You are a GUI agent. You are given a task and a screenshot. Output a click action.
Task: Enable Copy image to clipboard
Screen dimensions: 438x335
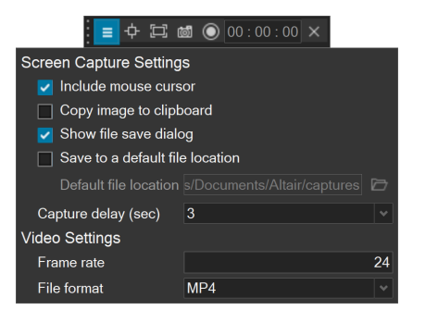[x=45, y=111]
